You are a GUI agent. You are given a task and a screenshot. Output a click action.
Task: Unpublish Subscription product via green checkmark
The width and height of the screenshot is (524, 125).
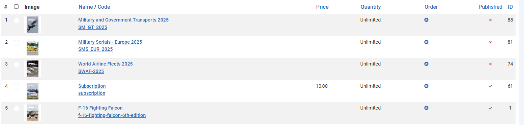(490, 86)
